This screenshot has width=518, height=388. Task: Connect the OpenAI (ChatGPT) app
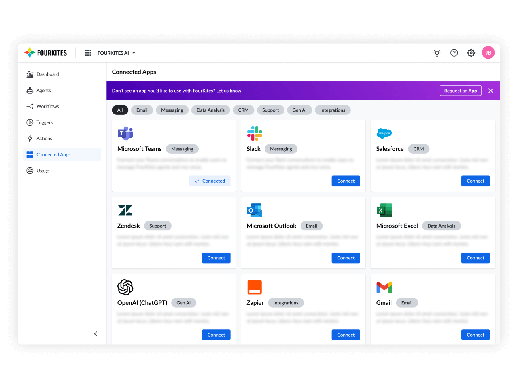coord(216,335)
